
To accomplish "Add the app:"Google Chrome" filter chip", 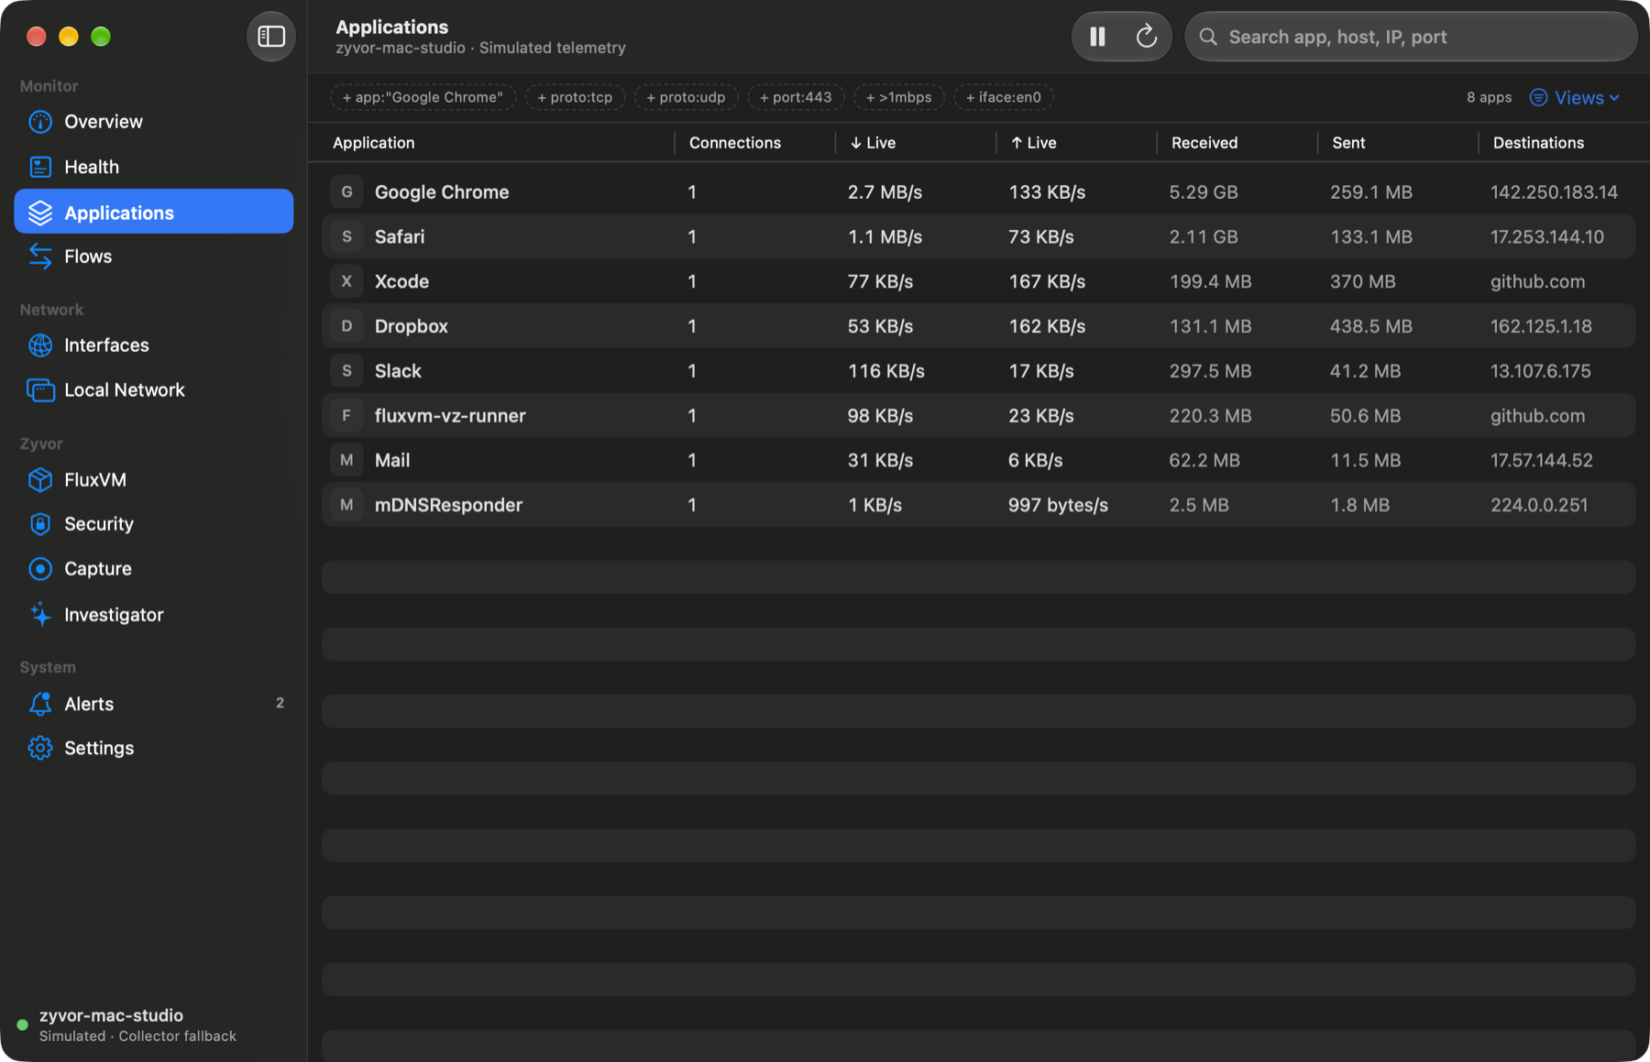I will [423, 97].
